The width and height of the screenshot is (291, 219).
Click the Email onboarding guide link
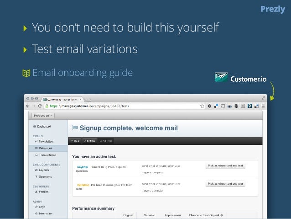coord(83,73)
